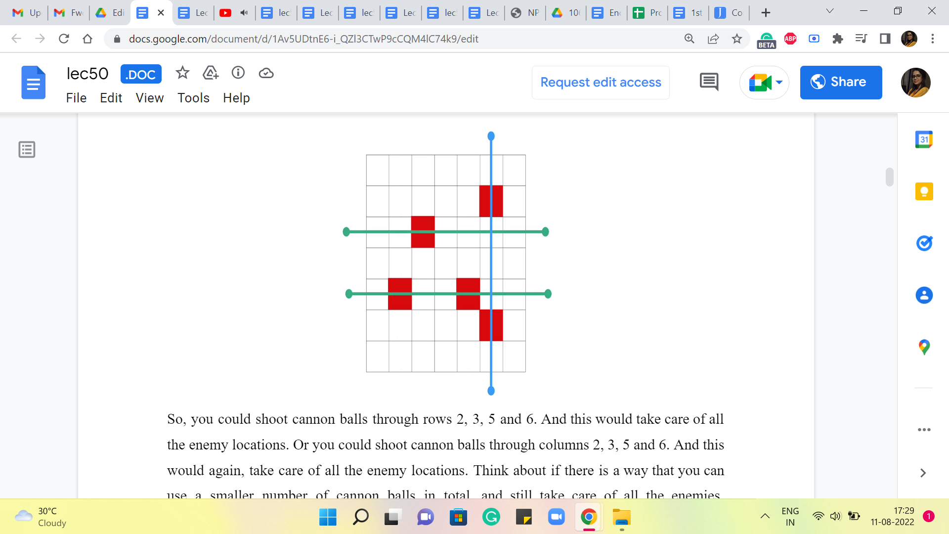Screen dimensions: 949x534
Task: Open tab search dropdown arrow
Action: tap(830, 11)
